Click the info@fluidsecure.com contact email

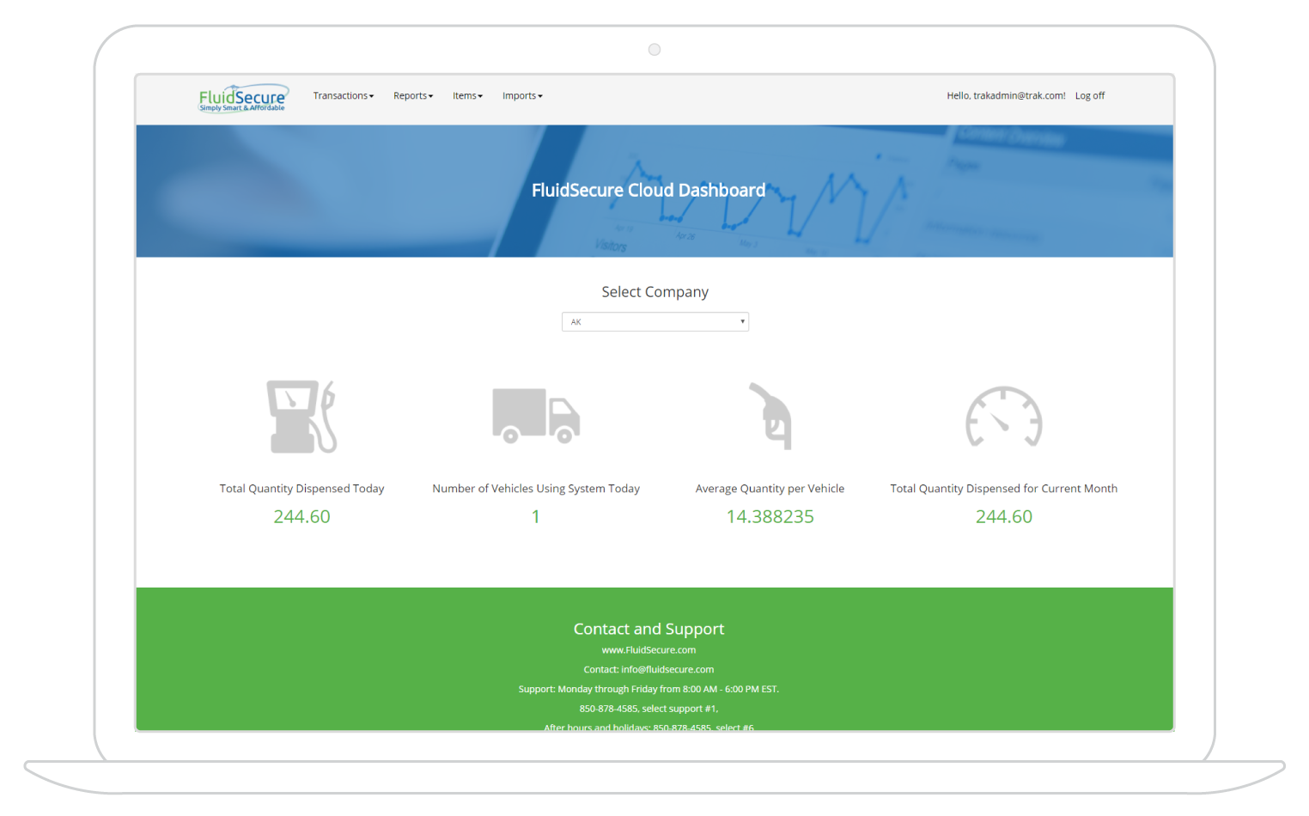(x=667, y=669)
